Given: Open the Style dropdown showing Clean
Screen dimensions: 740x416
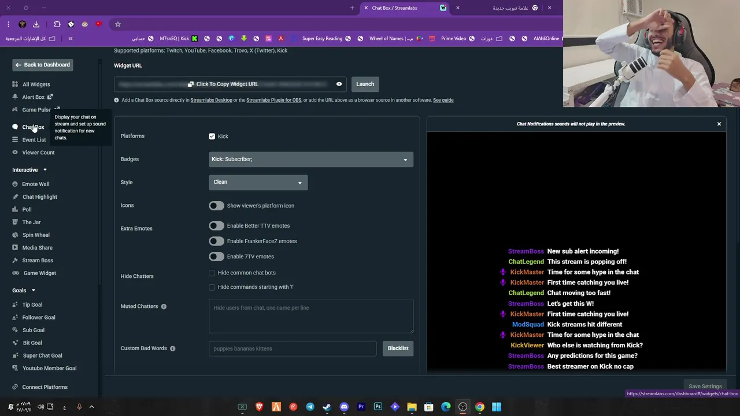Looking at the screenshot, I should coord(258,183).
